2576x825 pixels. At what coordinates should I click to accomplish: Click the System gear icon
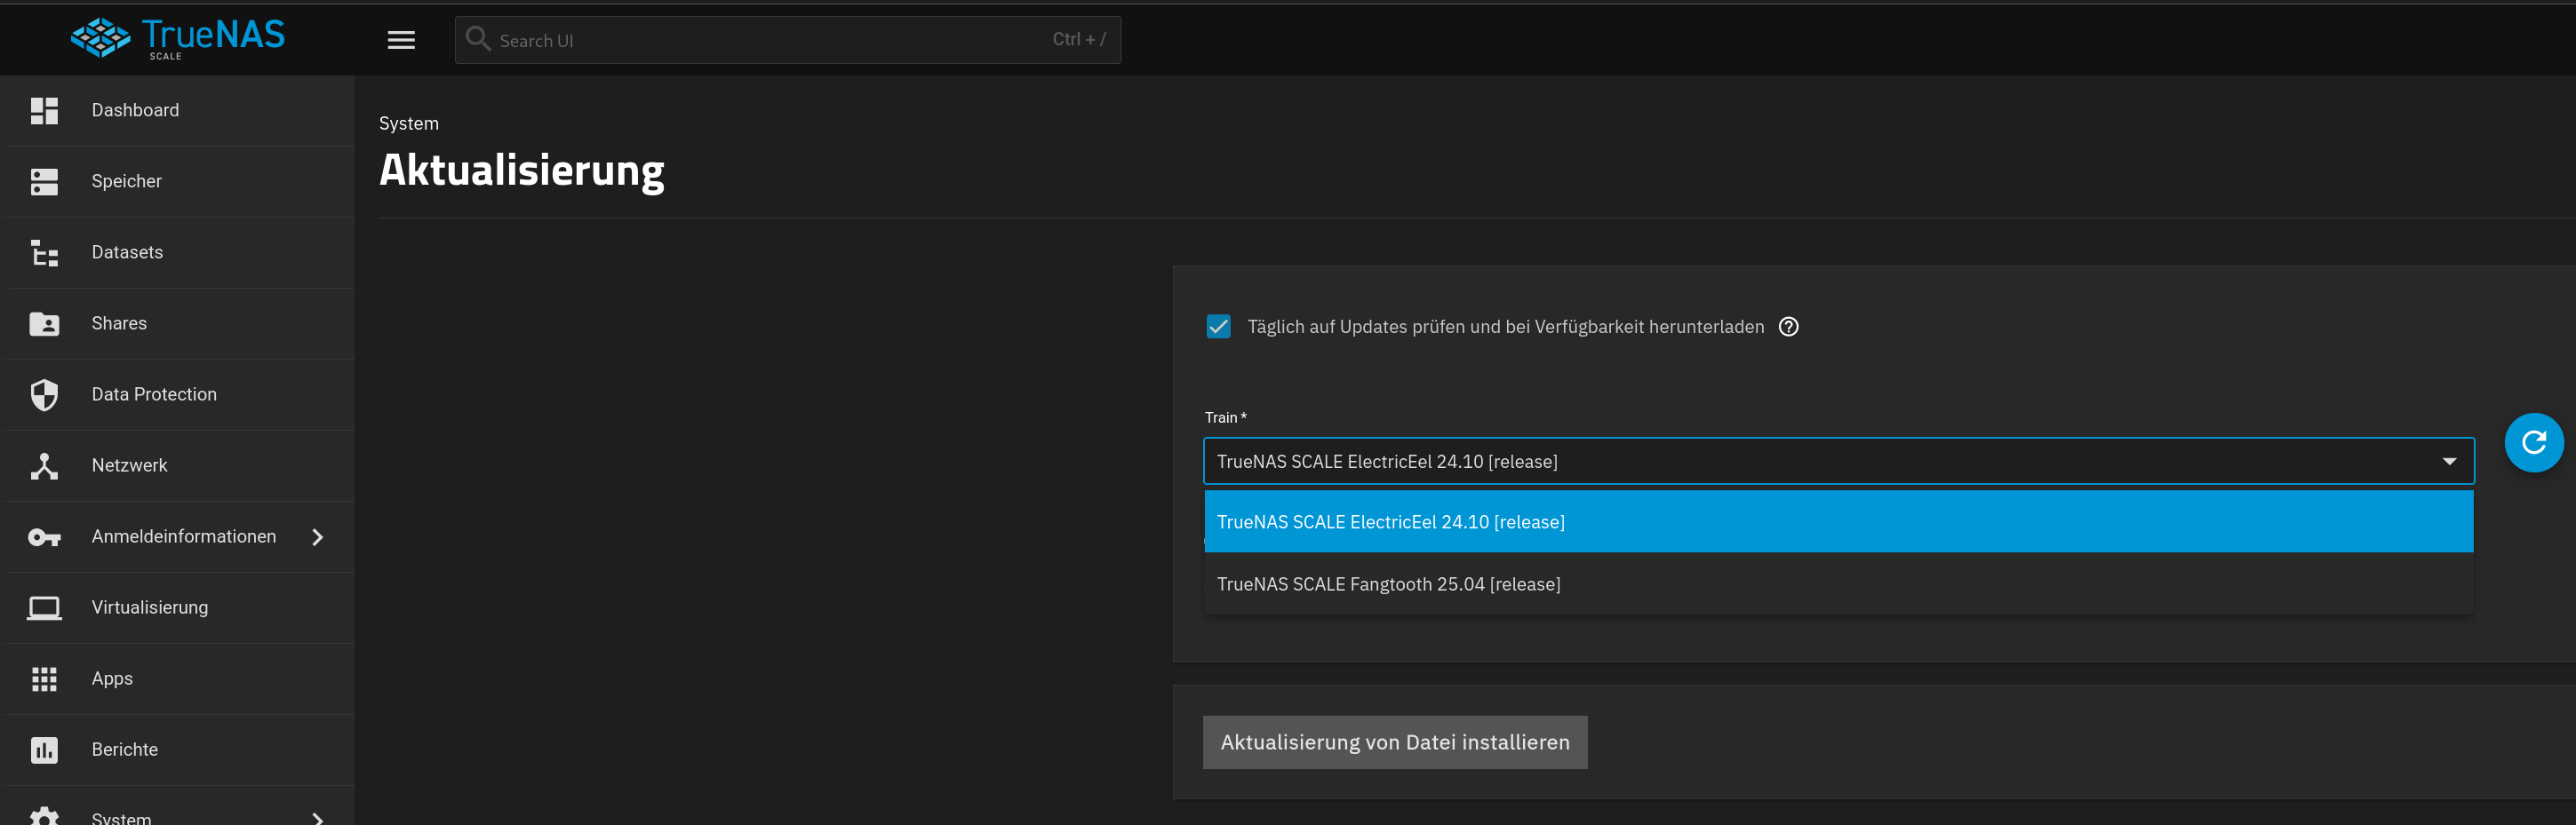coord(44,817)
